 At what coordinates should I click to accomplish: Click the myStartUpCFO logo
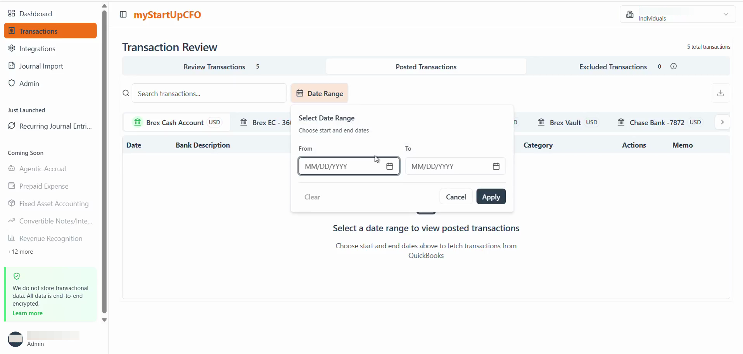[168, 15]
